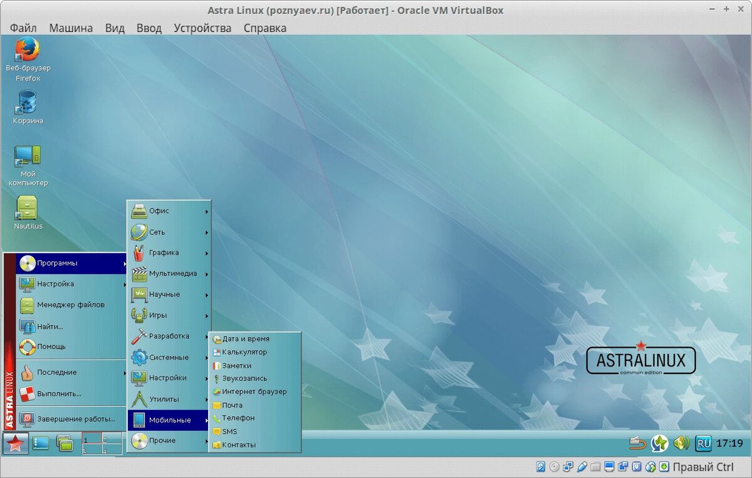Open the Почта mail application

tap(233, 405)
